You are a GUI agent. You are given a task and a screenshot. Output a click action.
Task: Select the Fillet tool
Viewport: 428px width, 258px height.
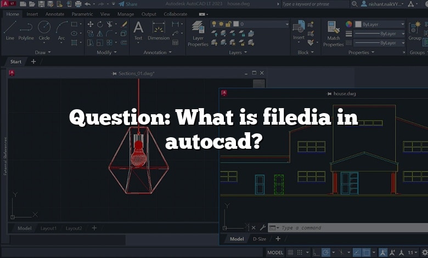click(x=109, y=33)
